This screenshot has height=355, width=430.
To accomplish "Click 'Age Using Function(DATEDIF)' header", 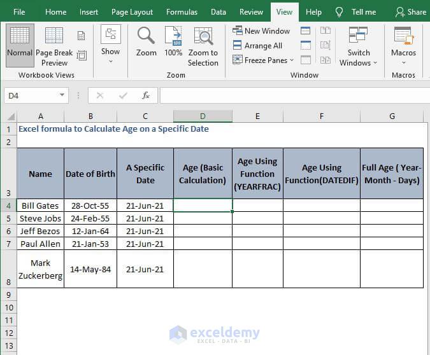I will tap(322, 174).
